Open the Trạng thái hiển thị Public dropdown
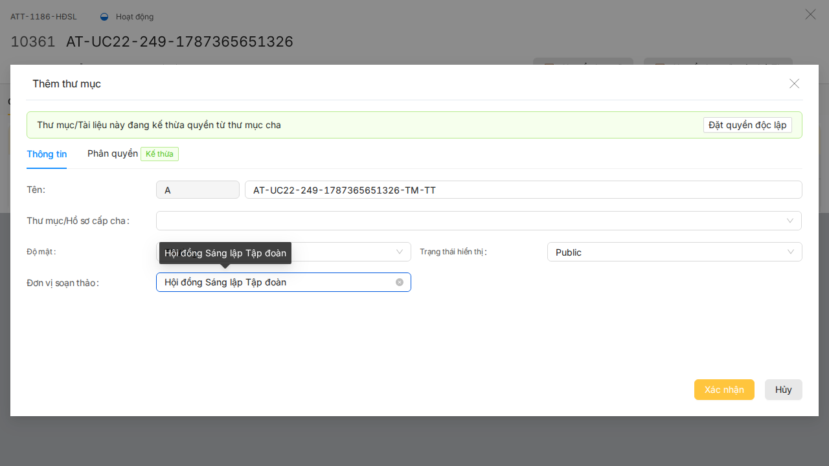Screen dimensions: 829x466 tap(675, 252)
